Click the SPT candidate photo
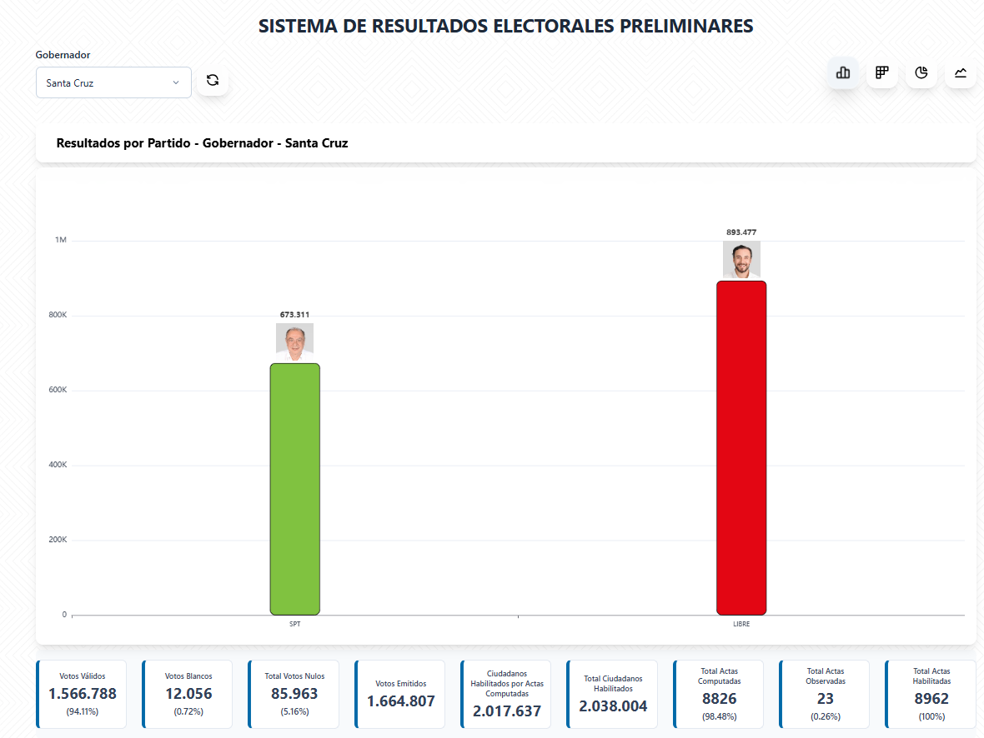The image size is (984, 738). pos(294,342)
